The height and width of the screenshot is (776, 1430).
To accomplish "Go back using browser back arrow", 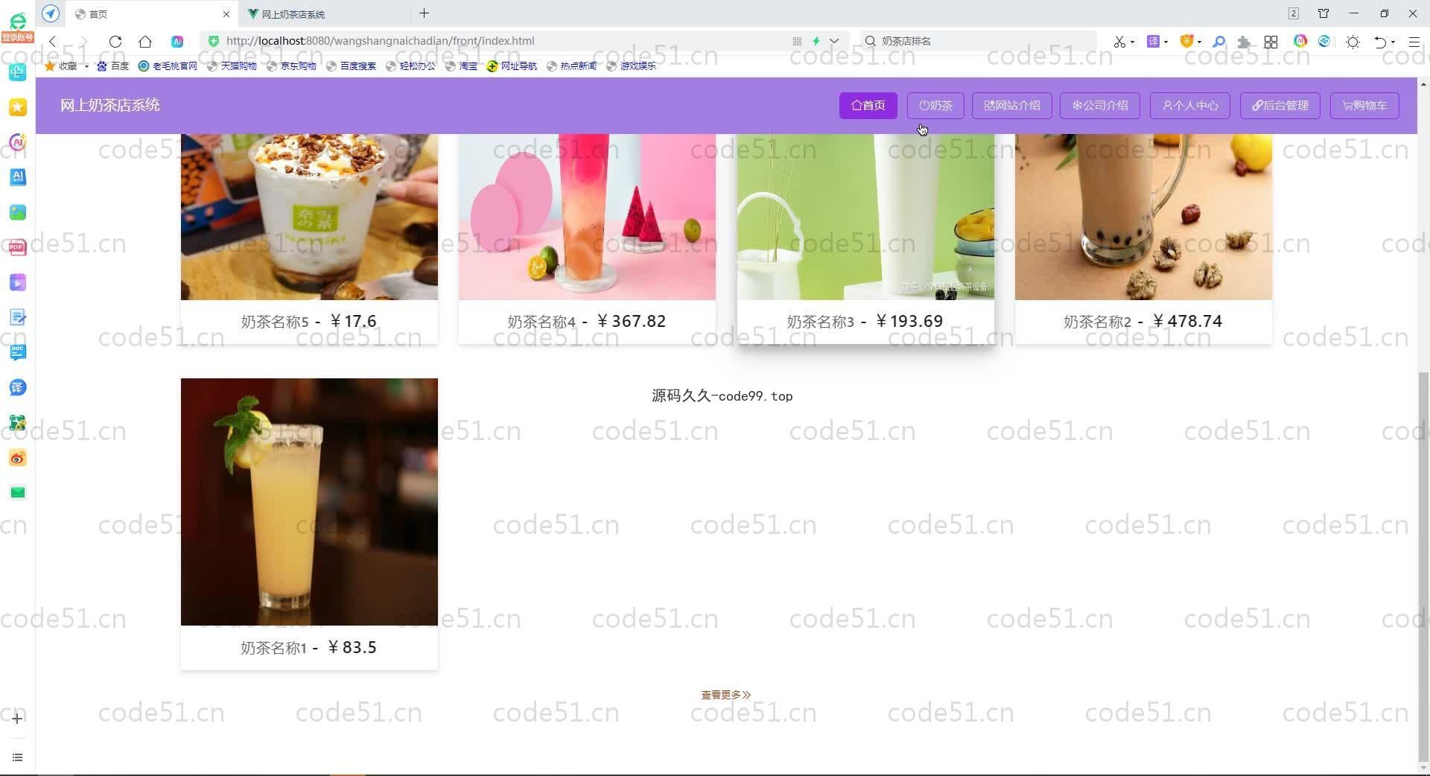I will (53, 42).
